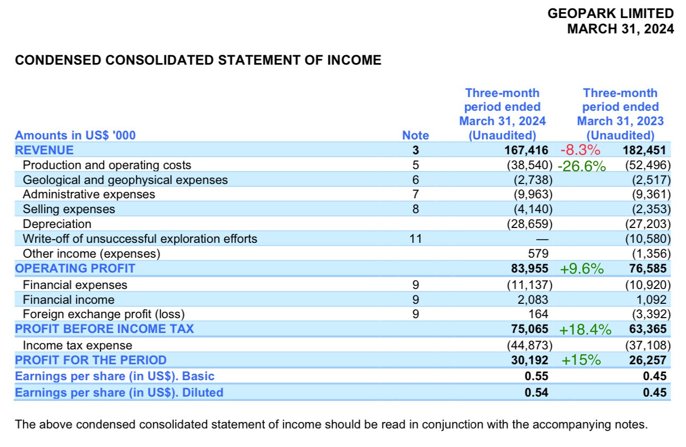Click the PROFIT FOR THE PERIOD label
Screen dimensions: 686x447
(91, 360)
